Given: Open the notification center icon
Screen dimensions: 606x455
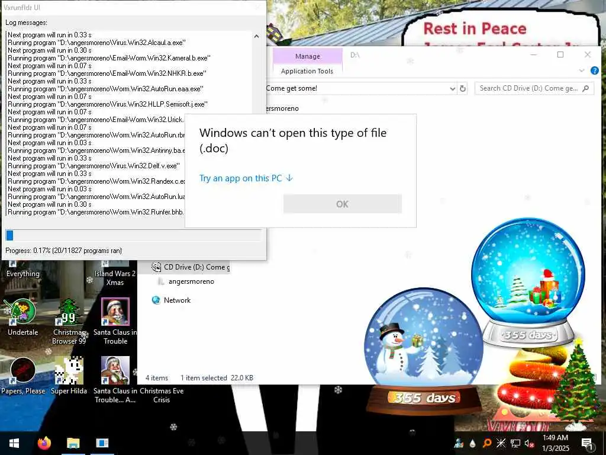Looking at the screenshot, I should point(587,444).
